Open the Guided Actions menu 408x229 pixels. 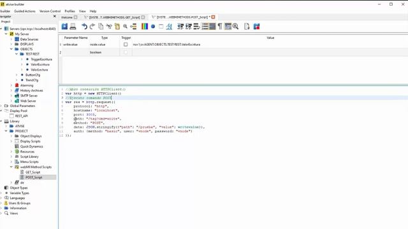click(x=25, y=11)
